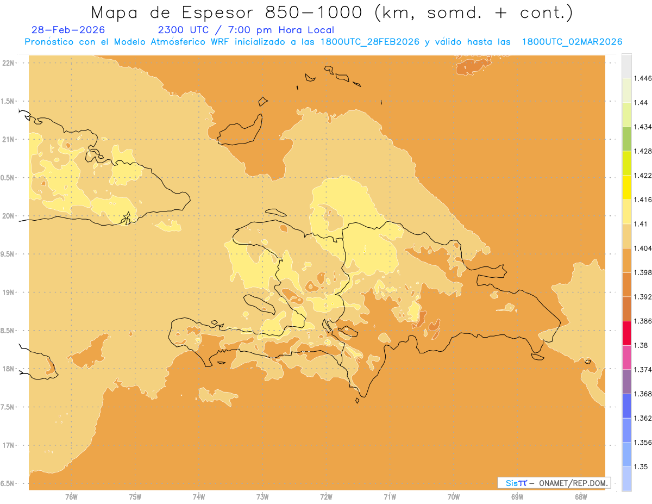Click the 19N latitude axis label
652x504 pixels.
pos(8,292)
